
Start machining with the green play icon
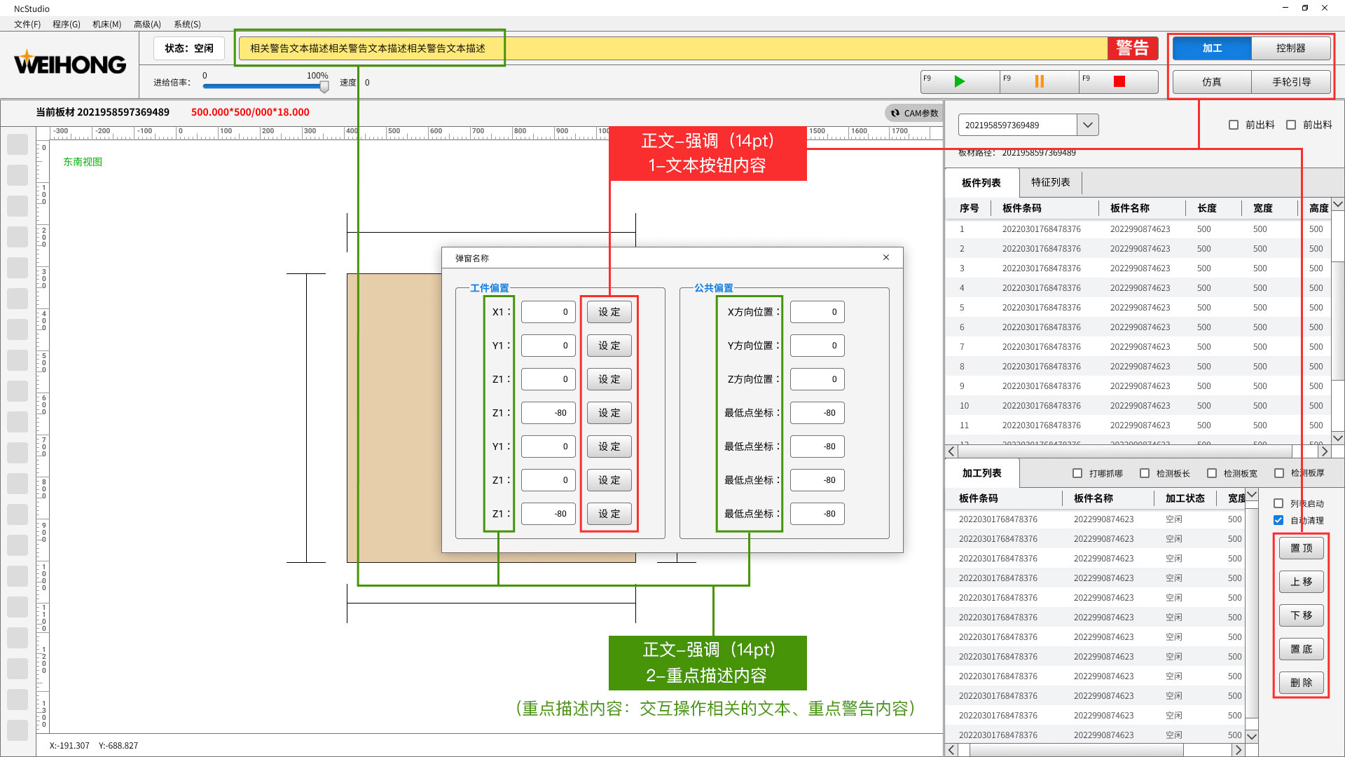pos(959,81)
